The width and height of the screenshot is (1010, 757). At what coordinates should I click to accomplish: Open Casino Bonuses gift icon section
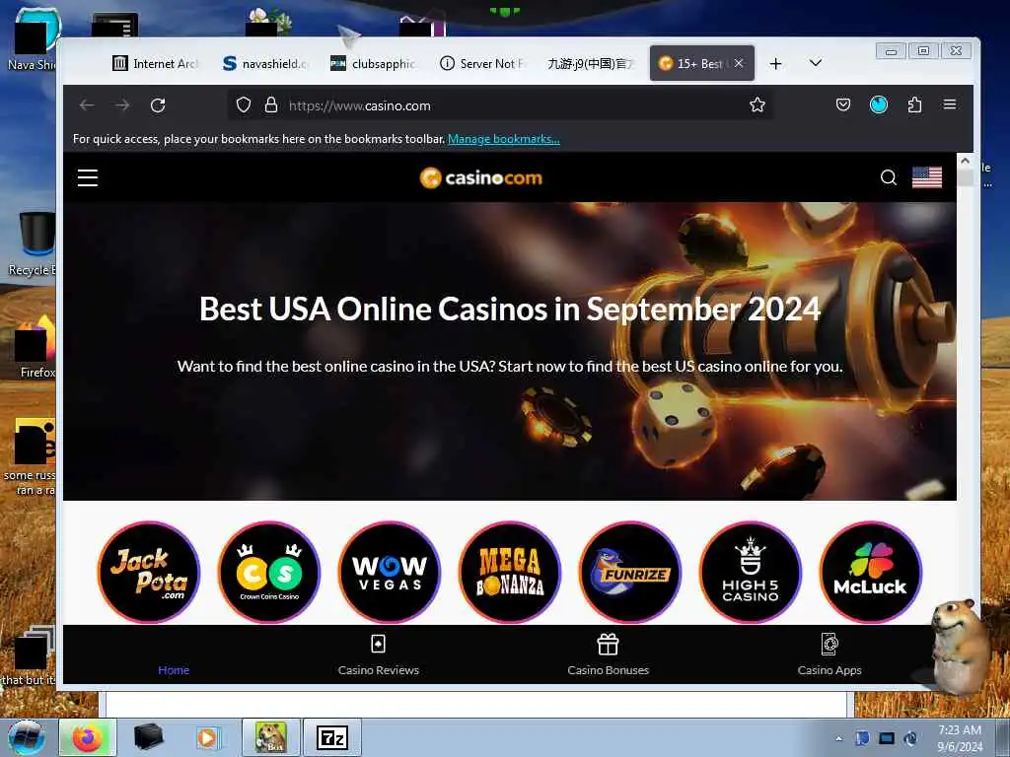pyautogui.click(x=608, y=655)
